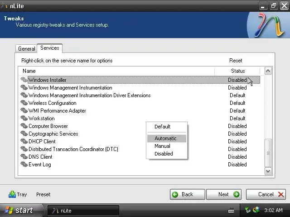This screenshot has height=217, width=290.
Task: Click Default status of Wireless Configuration row
Action: coord(237,103)
